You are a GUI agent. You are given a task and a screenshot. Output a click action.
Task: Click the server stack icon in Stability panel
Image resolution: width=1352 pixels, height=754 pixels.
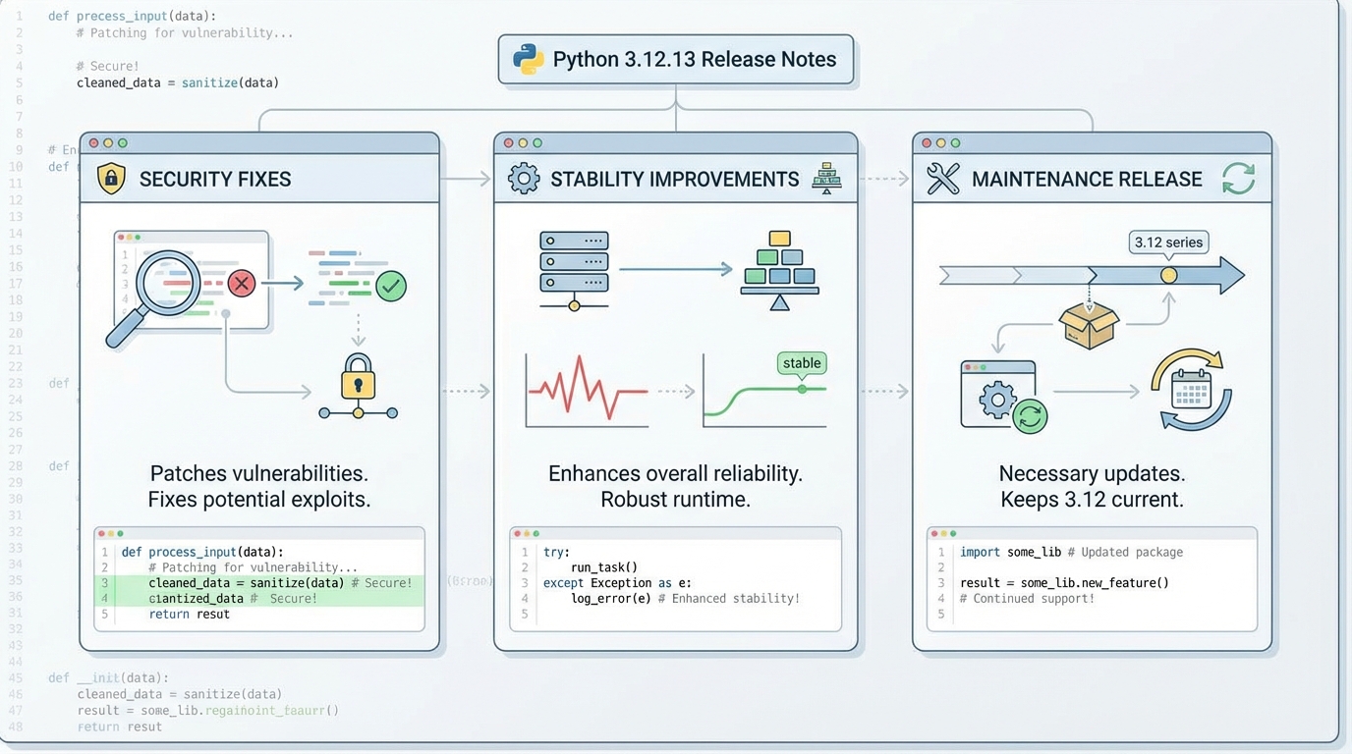(x=574, y=263)
